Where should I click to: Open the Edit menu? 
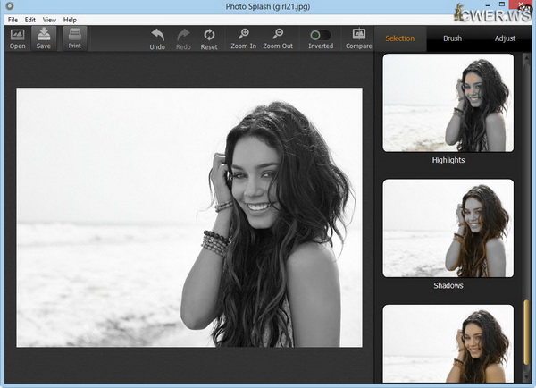tap(30, 20)
